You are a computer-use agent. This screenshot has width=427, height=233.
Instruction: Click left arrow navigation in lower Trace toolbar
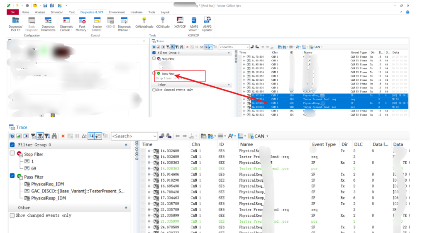click(178, 136)
